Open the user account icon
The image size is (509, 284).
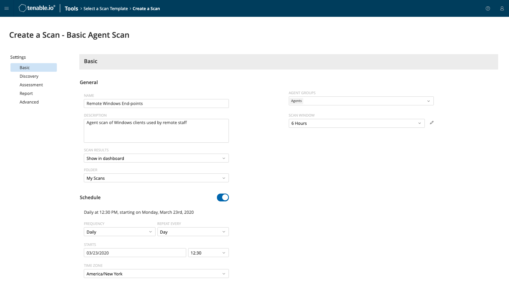pyautogui.click(x=502, y=8)
